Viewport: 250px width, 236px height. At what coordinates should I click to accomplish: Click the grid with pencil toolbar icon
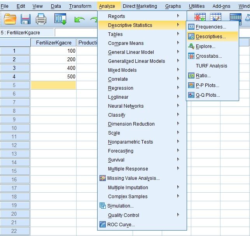tap(215, 17)
